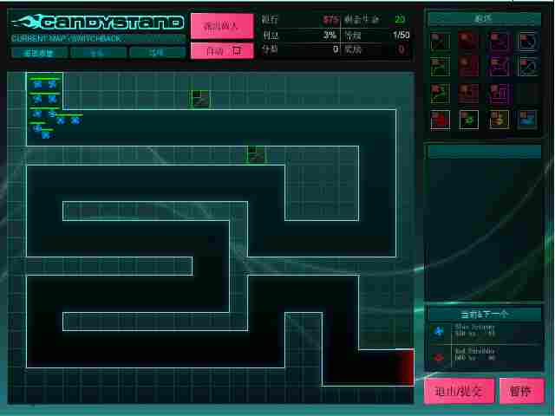
Task: Open the rightmost option under map name
Action: coord(157,53)
